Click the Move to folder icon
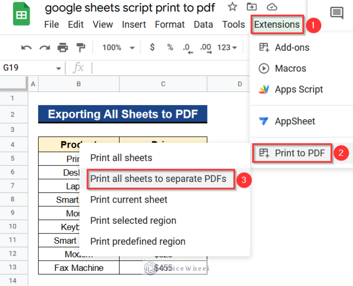The image size is (353, 286). tap(252, 7)
